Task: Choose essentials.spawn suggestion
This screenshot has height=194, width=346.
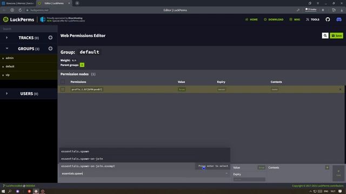Action: pyautogui.click(x=144, y=151)
